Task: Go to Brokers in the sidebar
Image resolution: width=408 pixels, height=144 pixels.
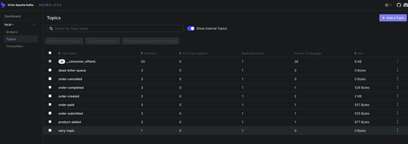Action: coord(12,32)
